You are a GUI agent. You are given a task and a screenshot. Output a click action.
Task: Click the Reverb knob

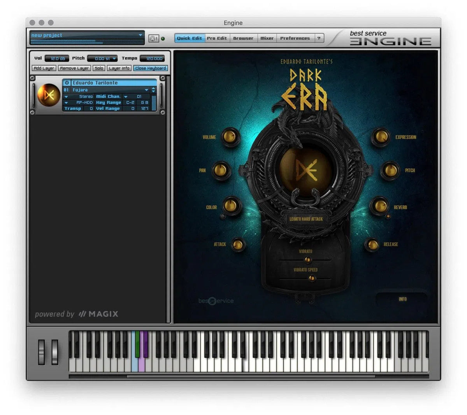click(x=379, y=206)
